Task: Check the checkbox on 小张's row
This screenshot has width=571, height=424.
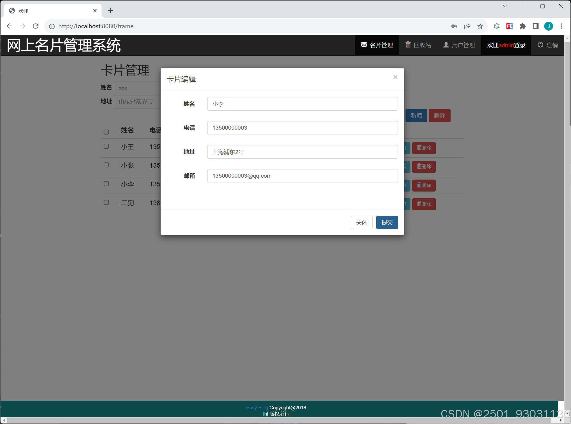Action: click(x=106, y=165)
